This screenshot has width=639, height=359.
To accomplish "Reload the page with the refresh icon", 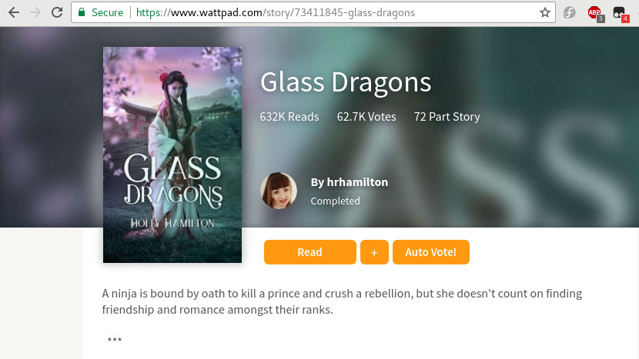I will point(57,12).
